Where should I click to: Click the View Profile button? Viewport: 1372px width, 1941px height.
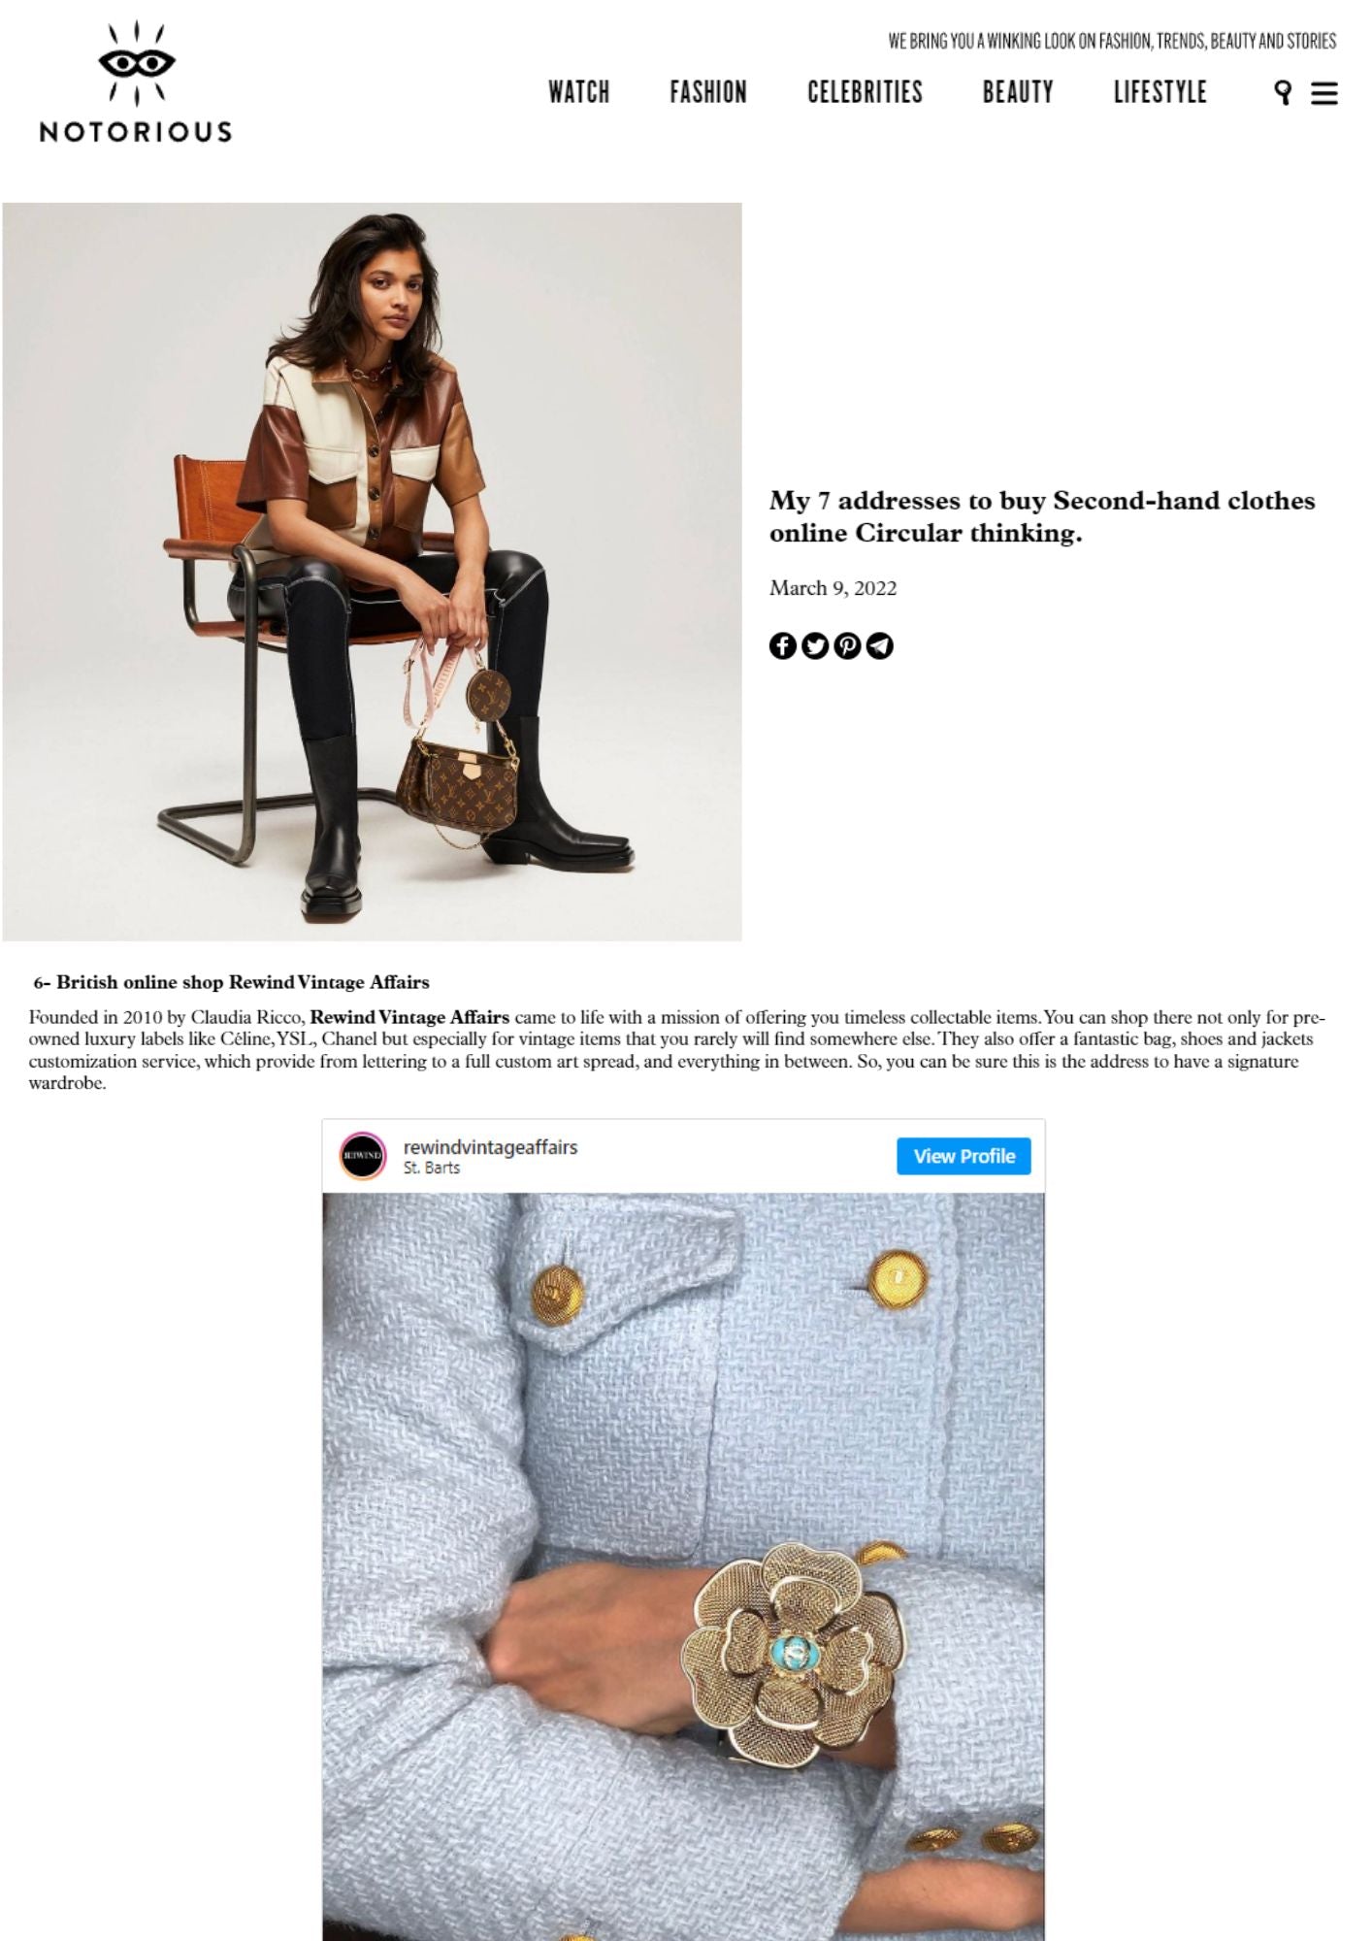[x=964, y=1156]
